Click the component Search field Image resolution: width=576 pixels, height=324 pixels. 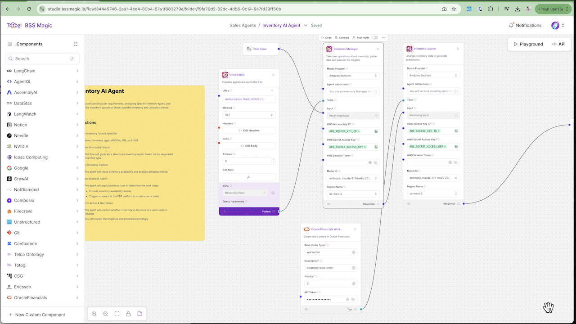coord(43,58)
